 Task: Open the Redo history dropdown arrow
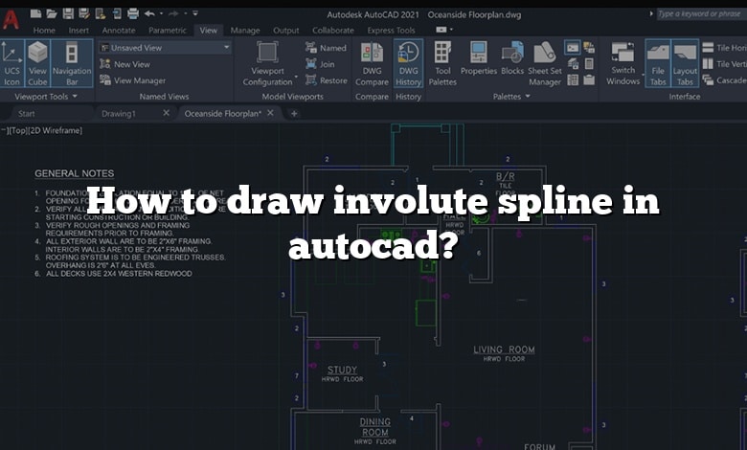pos(186,13)
